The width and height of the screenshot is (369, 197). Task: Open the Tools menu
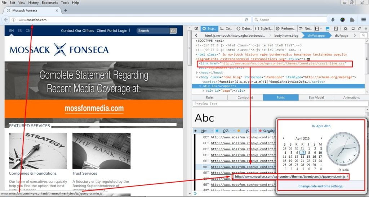(65, 3)
